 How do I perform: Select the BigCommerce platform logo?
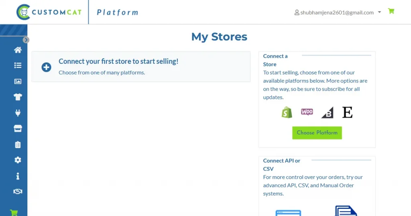[x=328, y=112]
